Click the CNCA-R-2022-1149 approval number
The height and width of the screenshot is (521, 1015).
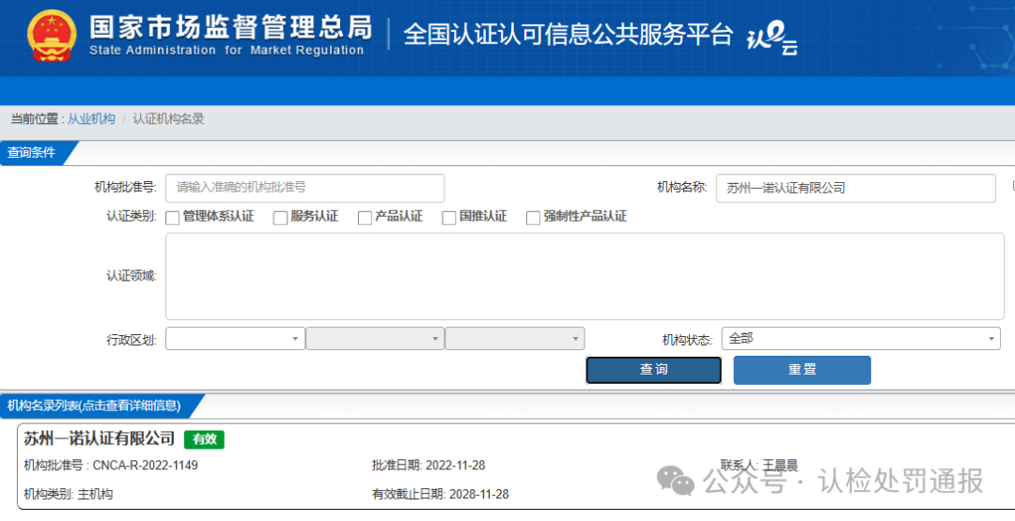[x=145, y=466]
